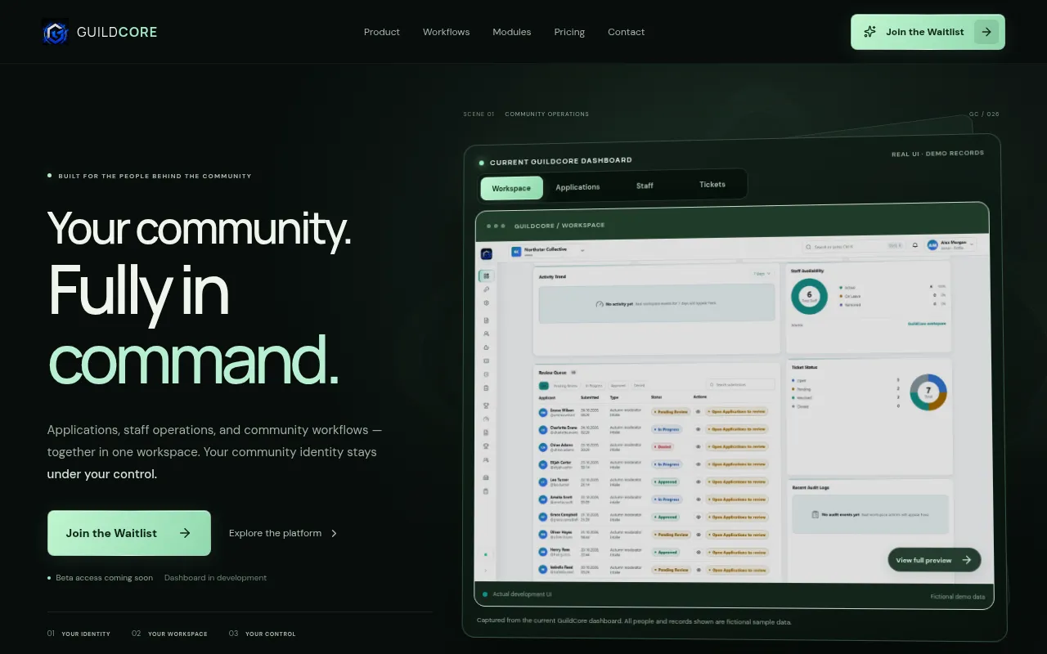This screenshot has width=1047, height=654.
Task: Open the Tickets tab
Action: point(712,185)
